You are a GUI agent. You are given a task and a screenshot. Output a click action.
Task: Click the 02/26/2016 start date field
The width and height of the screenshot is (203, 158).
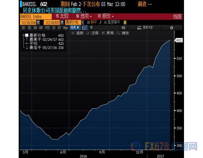tap(28, 23)
